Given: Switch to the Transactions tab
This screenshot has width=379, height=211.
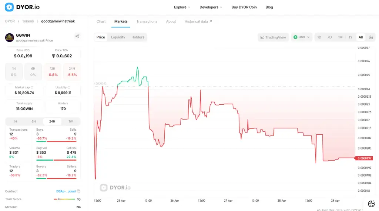Looking at the screenshot, I should pos(147,21).
